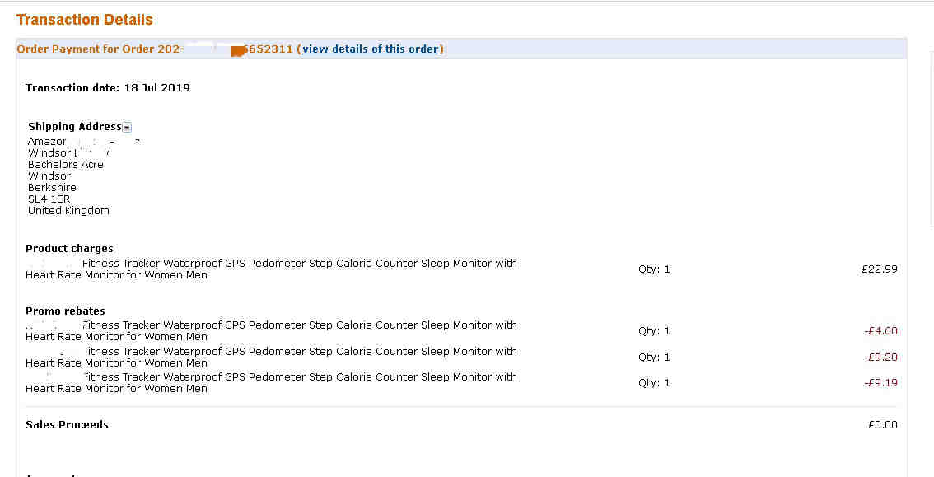Click the Bachelors Acre address line

click(66, 165)
